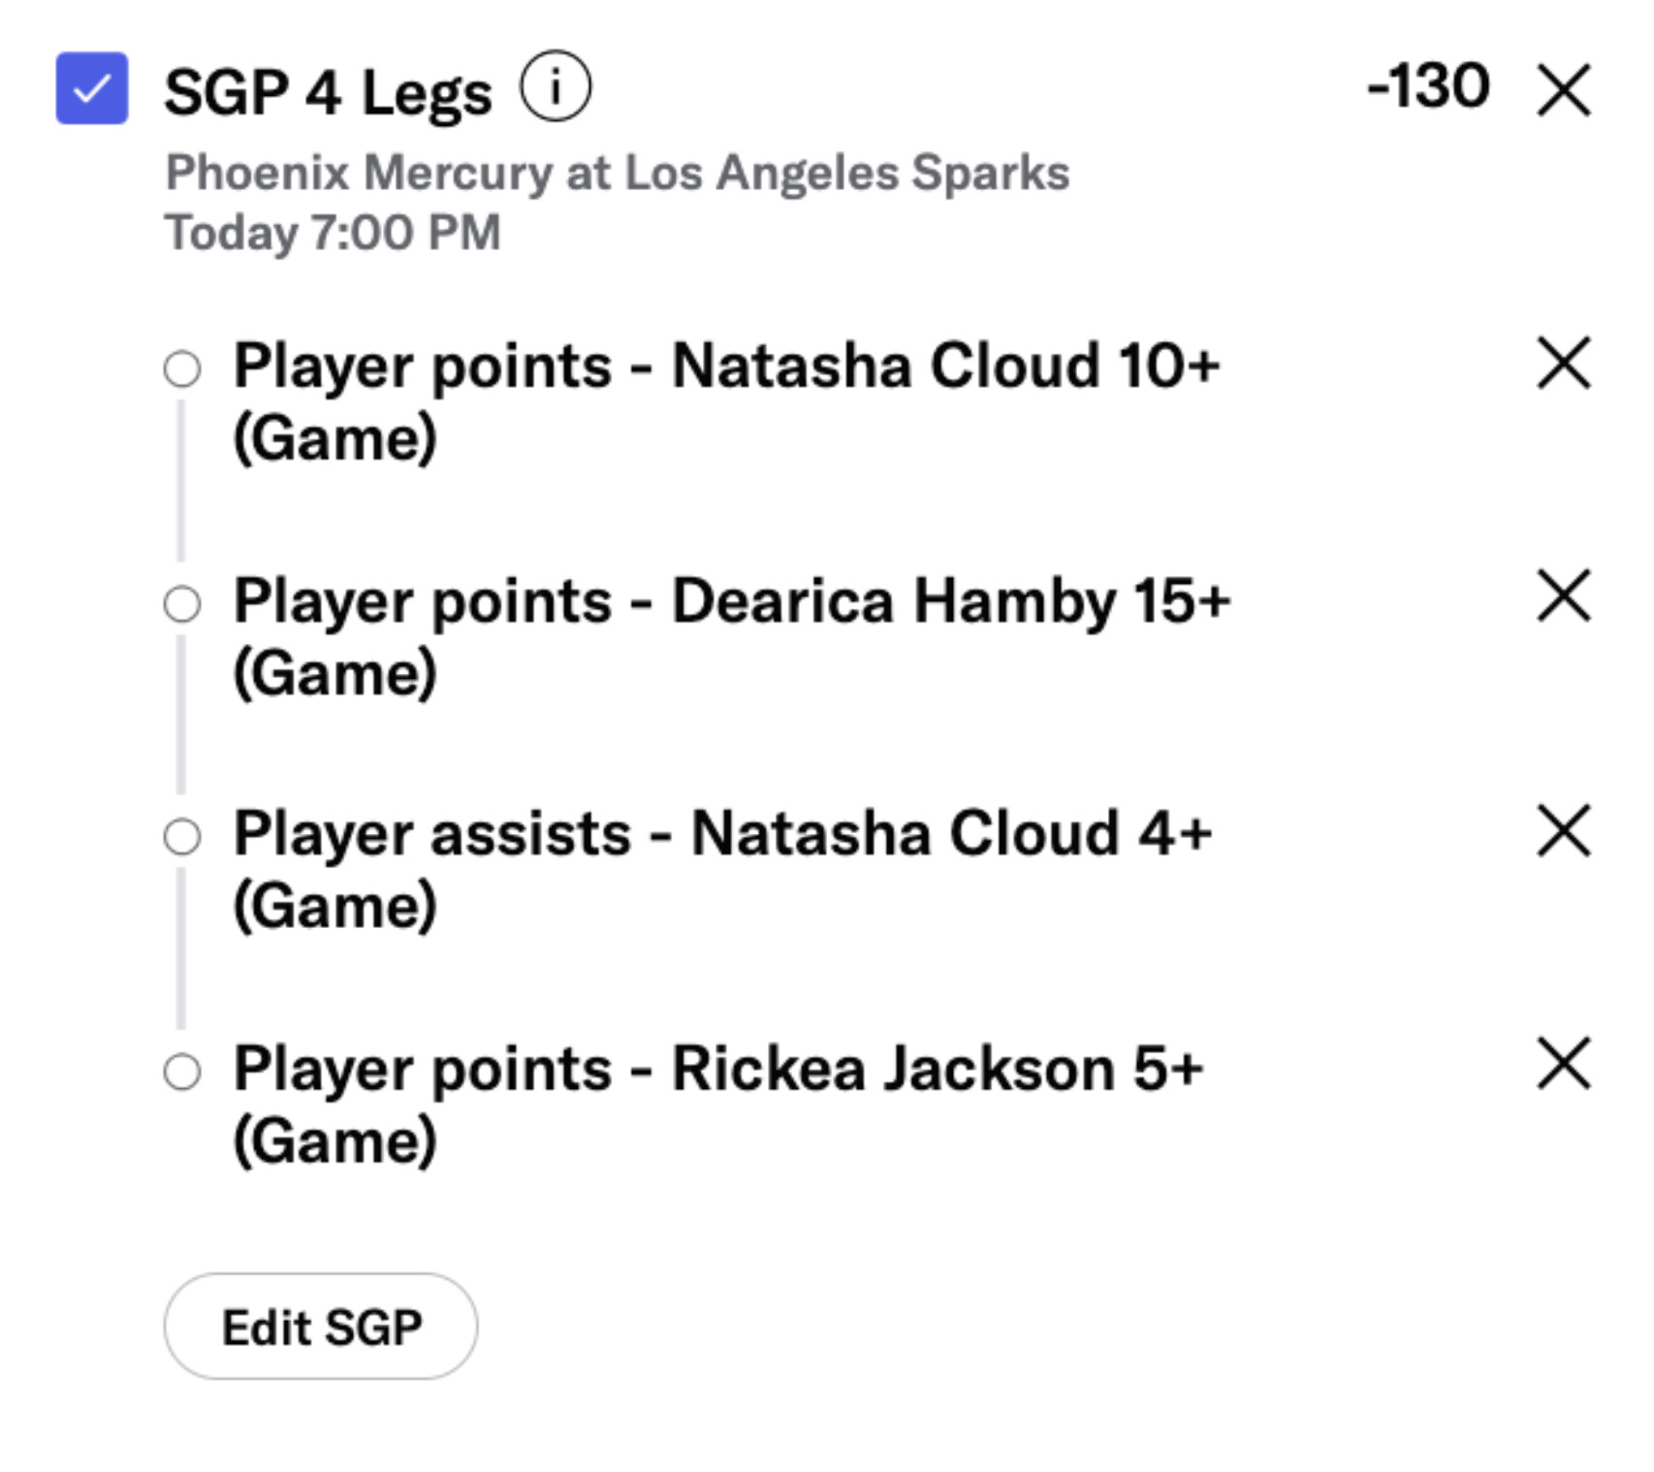
Task: Remove Dearica Hamby 15+ points leg
Action: pos(1564,595)
